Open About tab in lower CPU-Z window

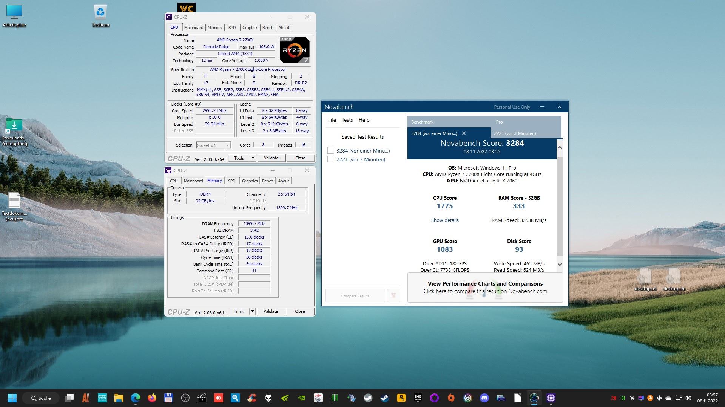[x=284, y=181]
